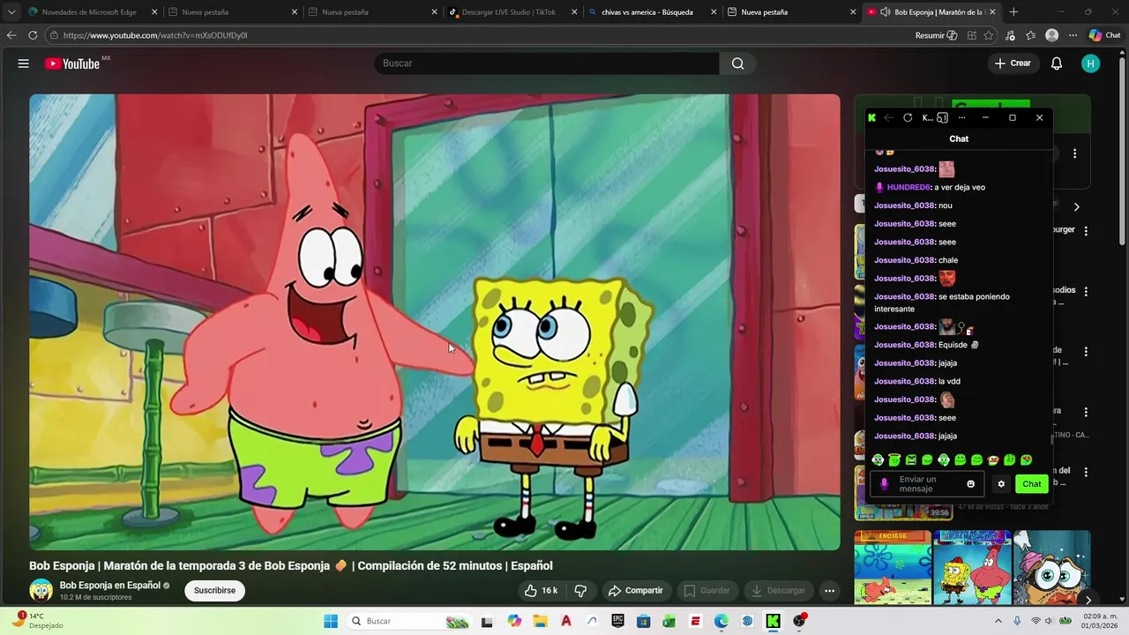Go back in browser navigation
Screen dimensions: 1129x635
click(x=11, y=35)
